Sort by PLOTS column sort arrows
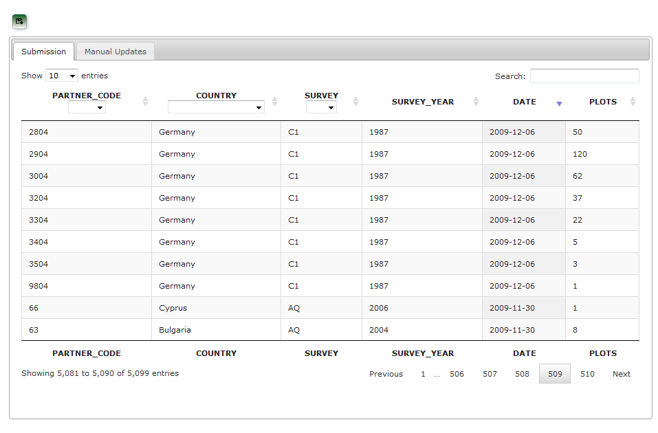 (x=633, y=102)
